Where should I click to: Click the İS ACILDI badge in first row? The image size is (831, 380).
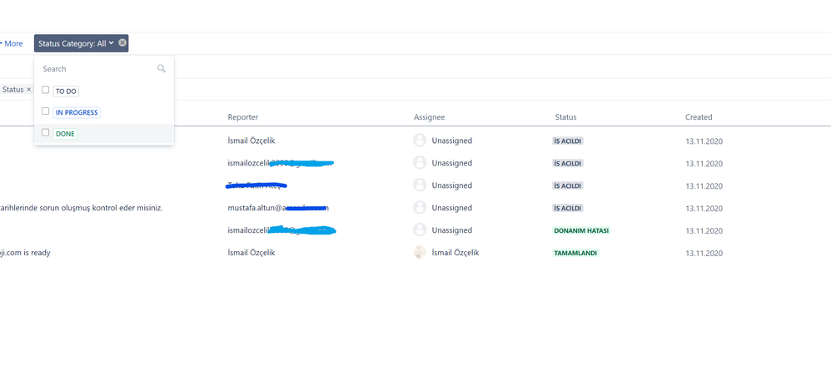coord(568,141)
